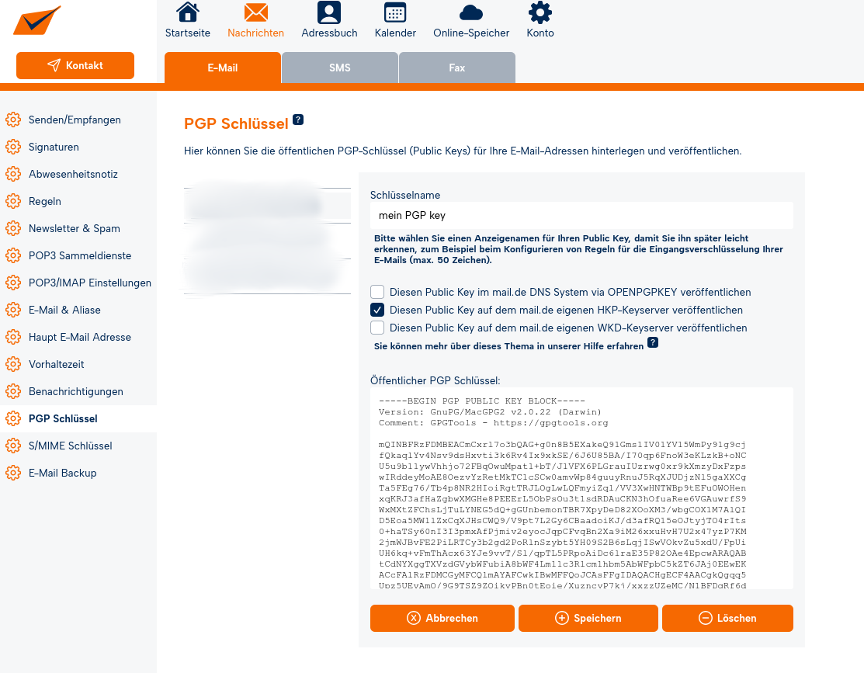The image size is (864, 673).
Task: Open the Online-Speicher cloud icon
Action: pos(471,13)
